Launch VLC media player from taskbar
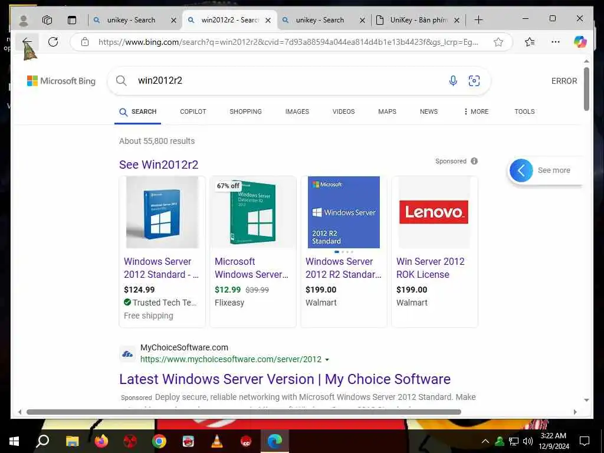This screenshot has height=453, width=604. pos(217,441)
